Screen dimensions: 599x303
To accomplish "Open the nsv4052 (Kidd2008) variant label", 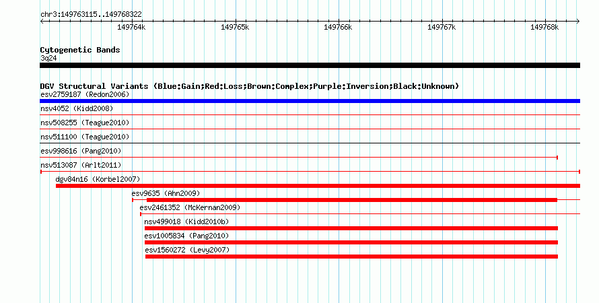I will coord(77,108).
